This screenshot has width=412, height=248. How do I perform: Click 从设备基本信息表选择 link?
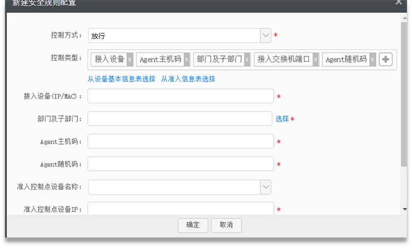tap(122, 79)
